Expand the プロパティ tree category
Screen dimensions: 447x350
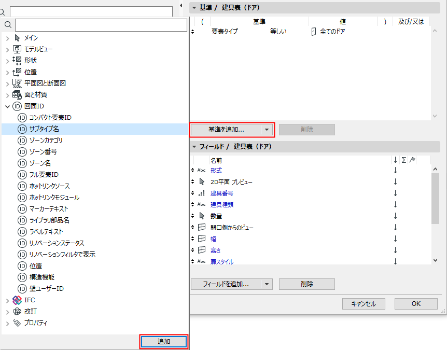pos(8,323)
